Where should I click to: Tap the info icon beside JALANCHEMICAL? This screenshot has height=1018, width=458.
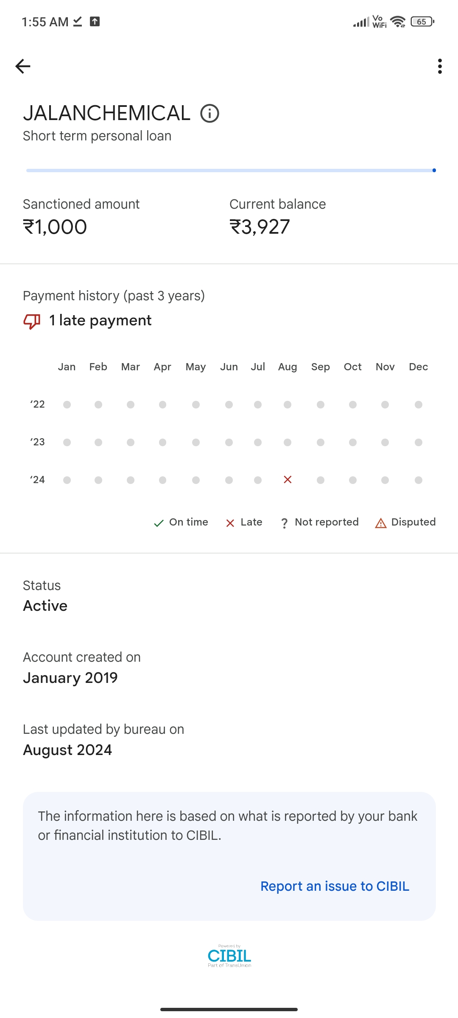pyautogui.click(x=209, y=114)
